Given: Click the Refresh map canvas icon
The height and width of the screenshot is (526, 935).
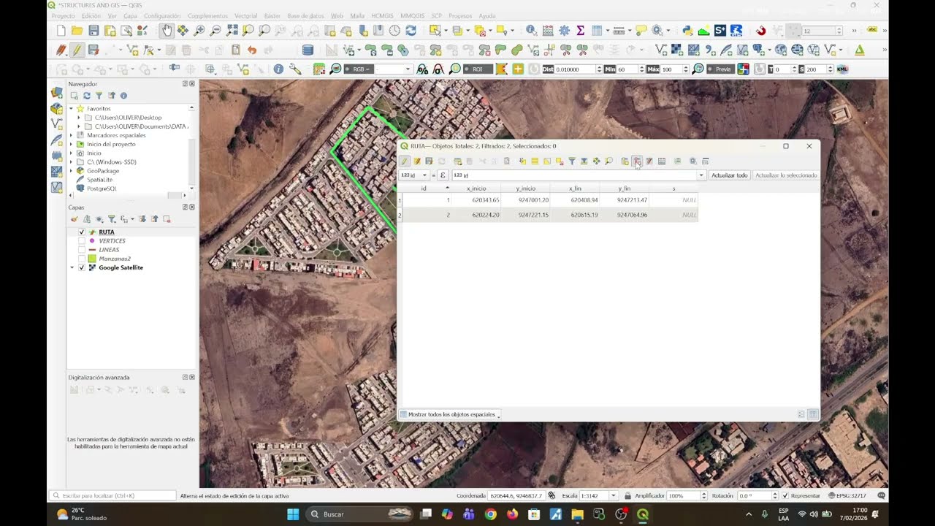Looking at the screenshot, I should point(411,31).
